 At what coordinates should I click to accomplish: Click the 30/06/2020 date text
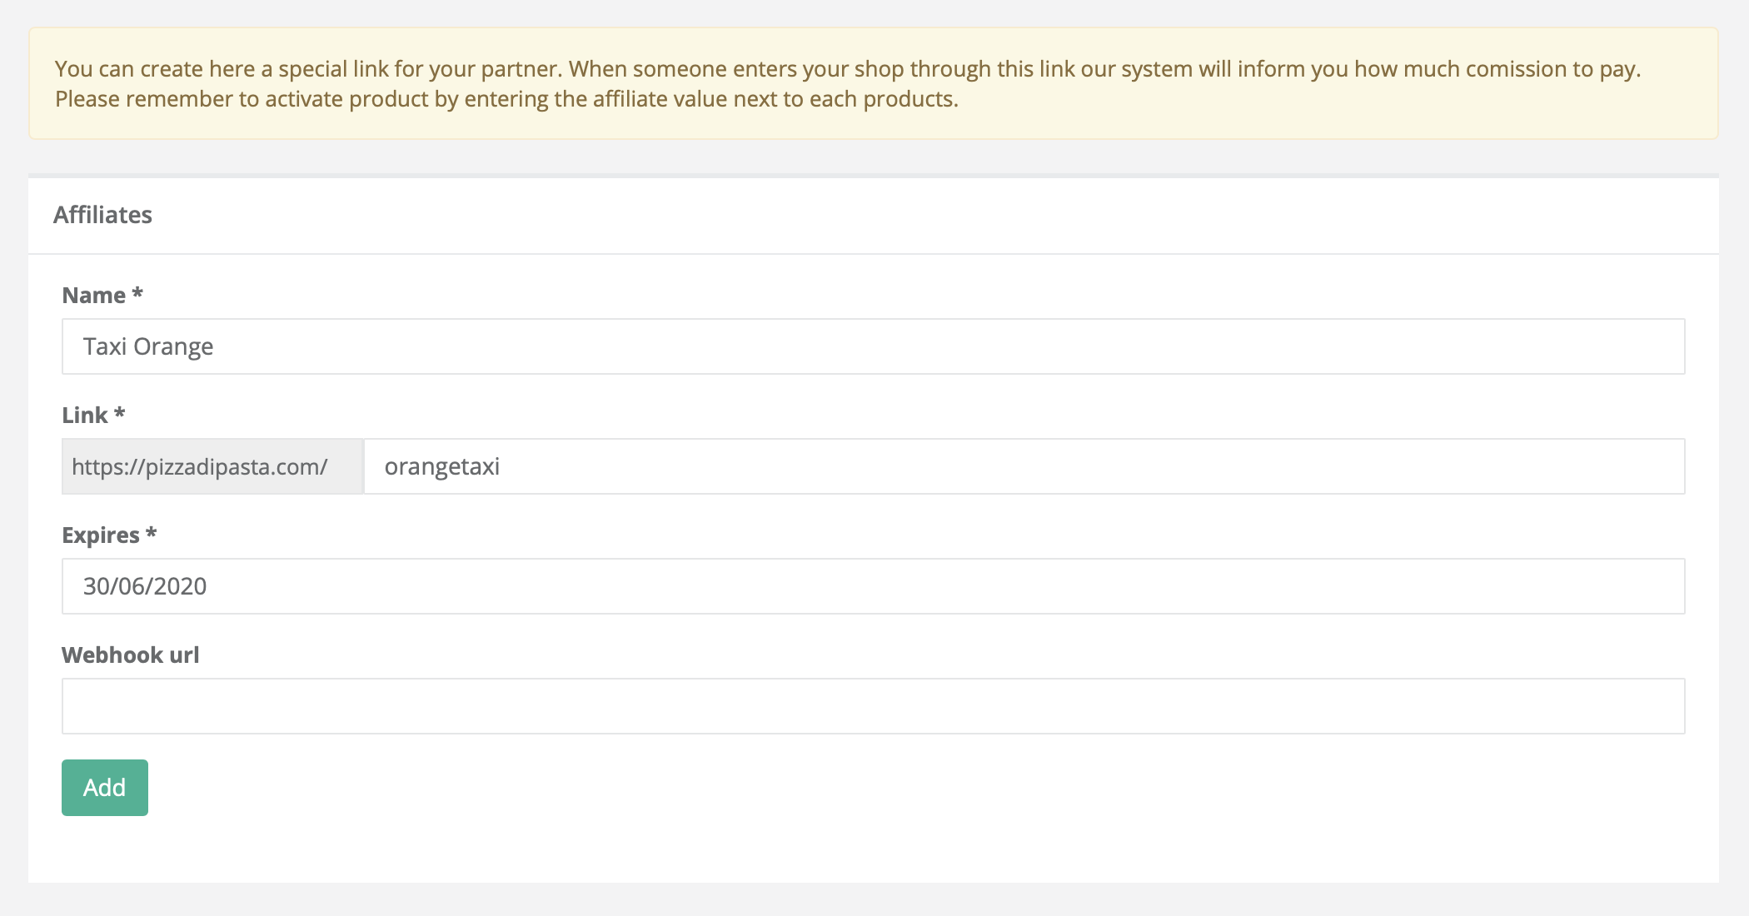point(145,586)
